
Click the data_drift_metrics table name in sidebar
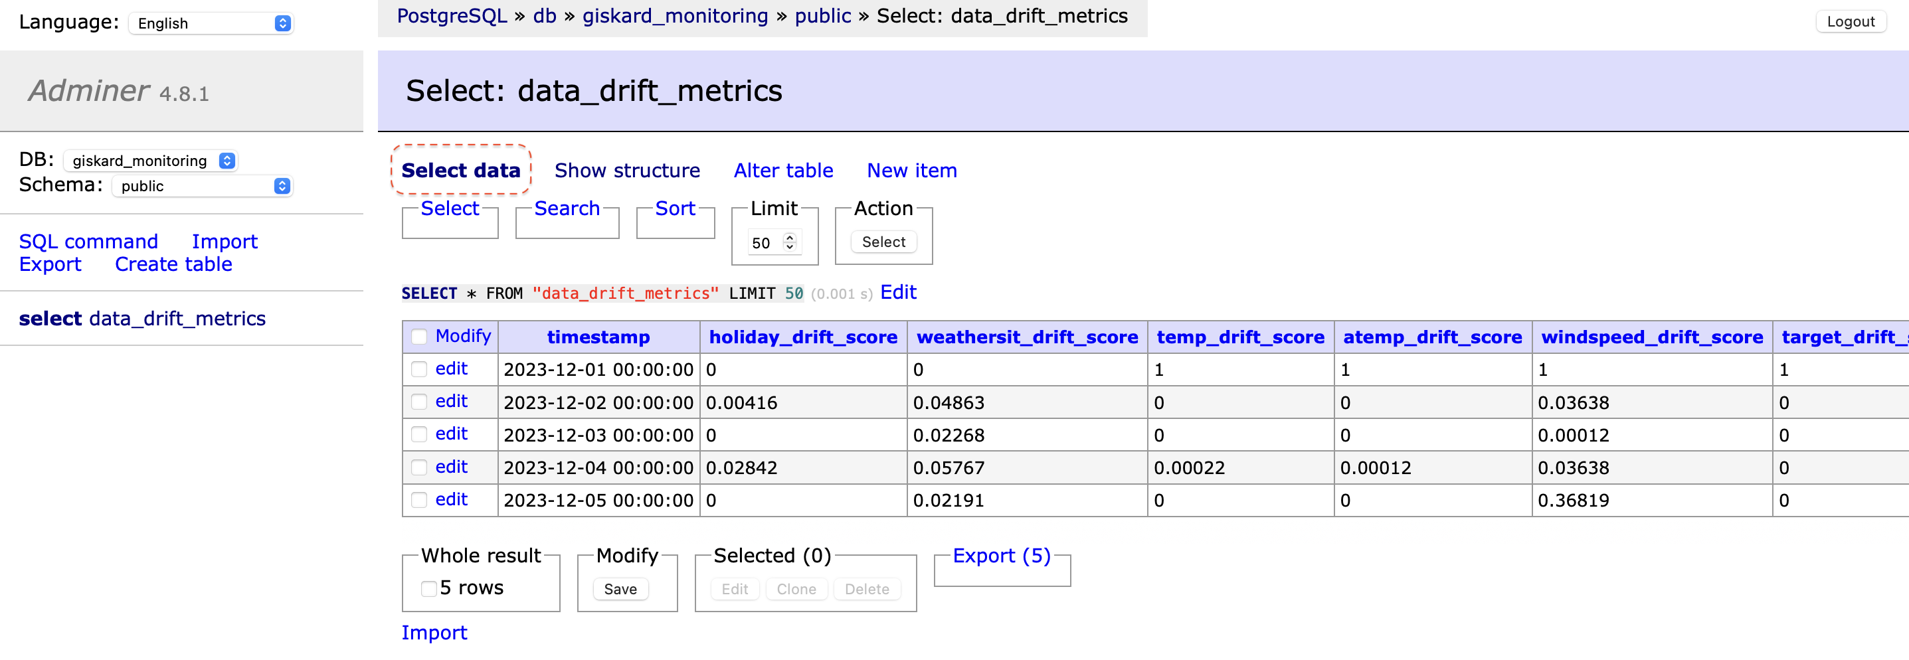pyautogui.click(x=177, y=319)
